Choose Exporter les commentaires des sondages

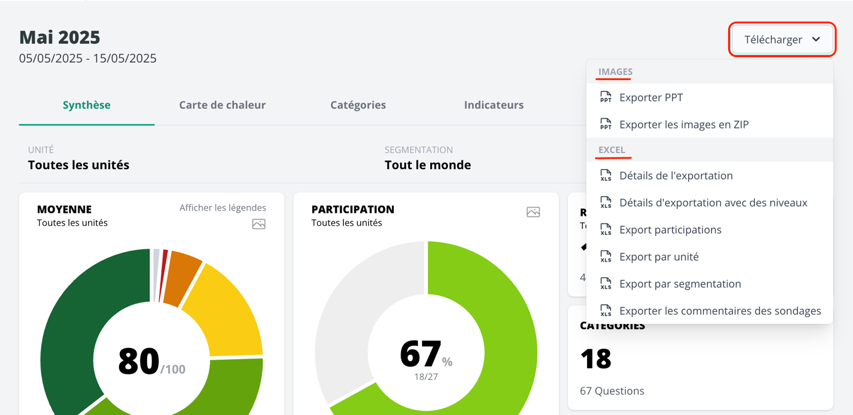(710, 310)
